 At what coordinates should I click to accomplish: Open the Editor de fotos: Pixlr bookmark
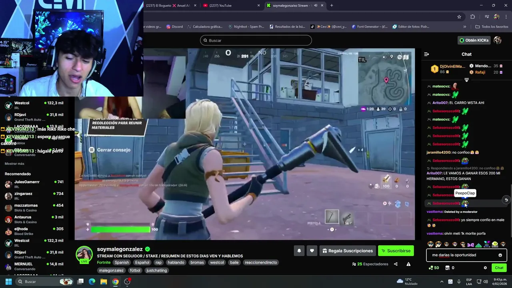click(x=411, y=27)
